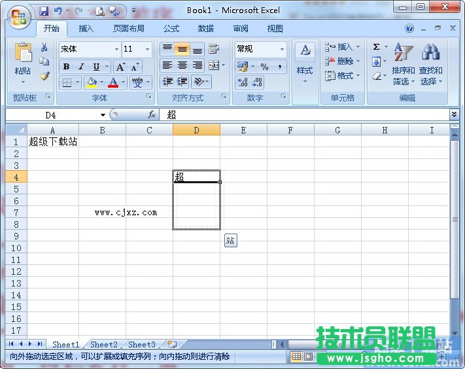Click the Office button logo
The height and width of the screenshot is (369, 465).
18,16
